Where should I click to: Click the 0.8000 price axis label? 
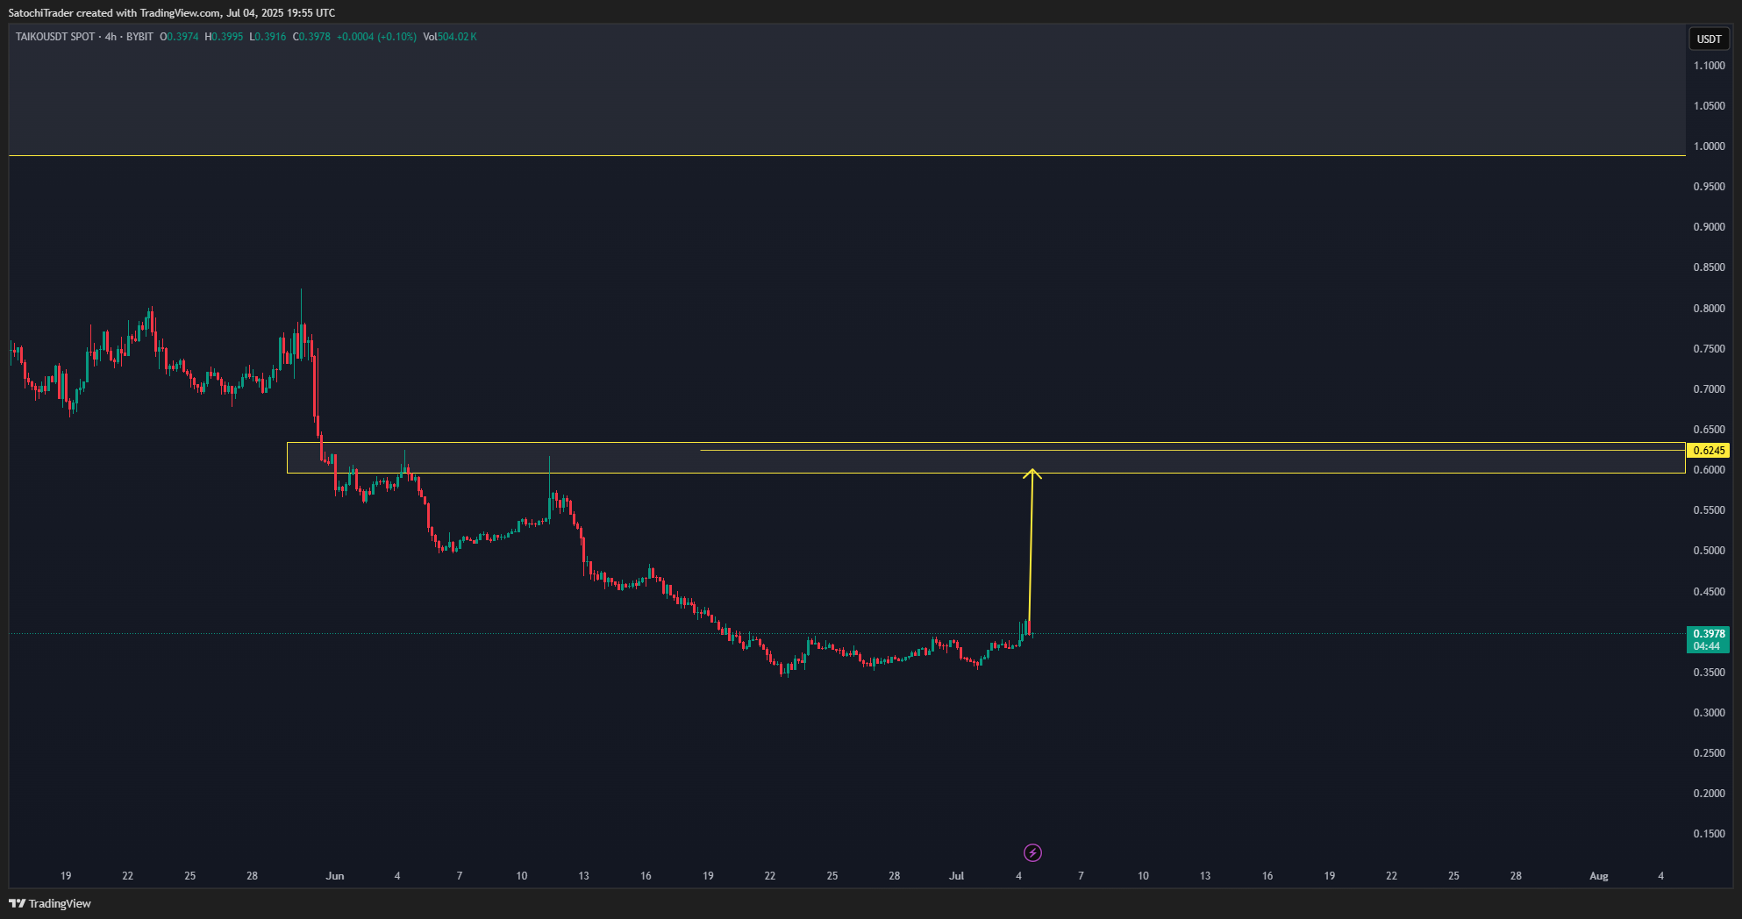[x=1709, y=309]
